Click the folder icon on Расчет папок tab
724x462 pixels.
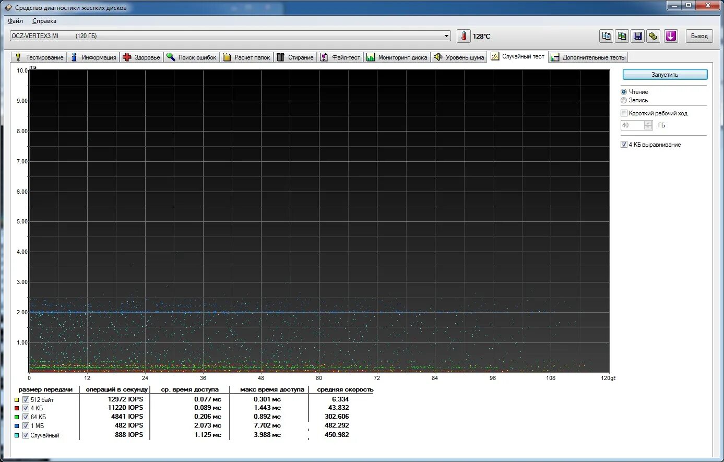pos(227,57)
